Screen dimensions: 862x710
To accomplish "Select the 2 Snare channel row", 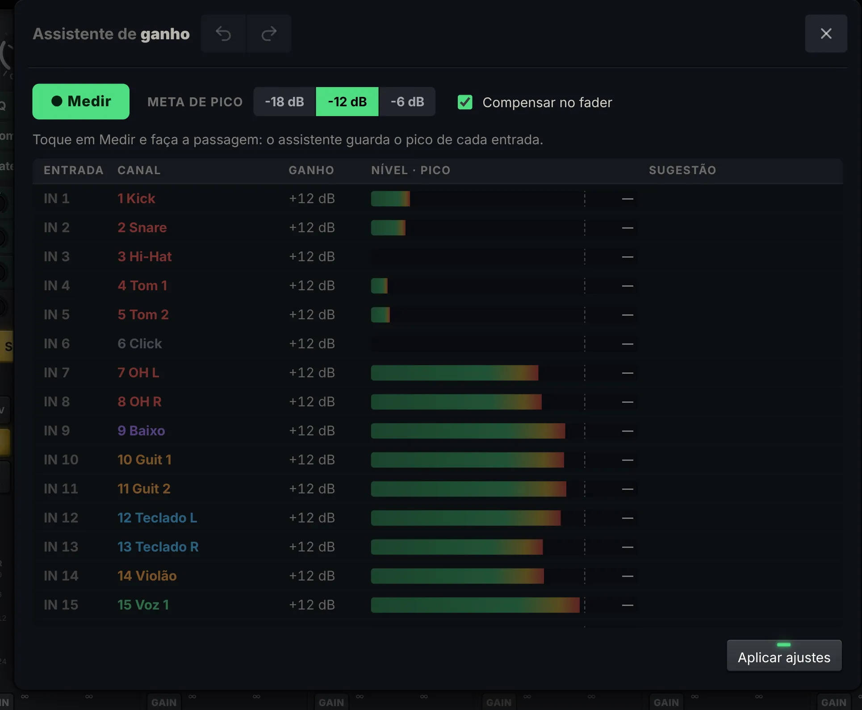I will tap(438, 228).
